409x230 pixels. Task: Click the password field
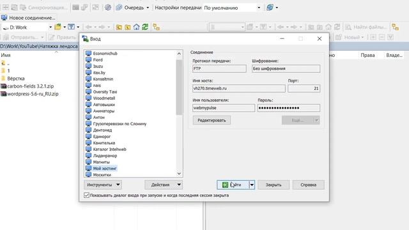289,108
